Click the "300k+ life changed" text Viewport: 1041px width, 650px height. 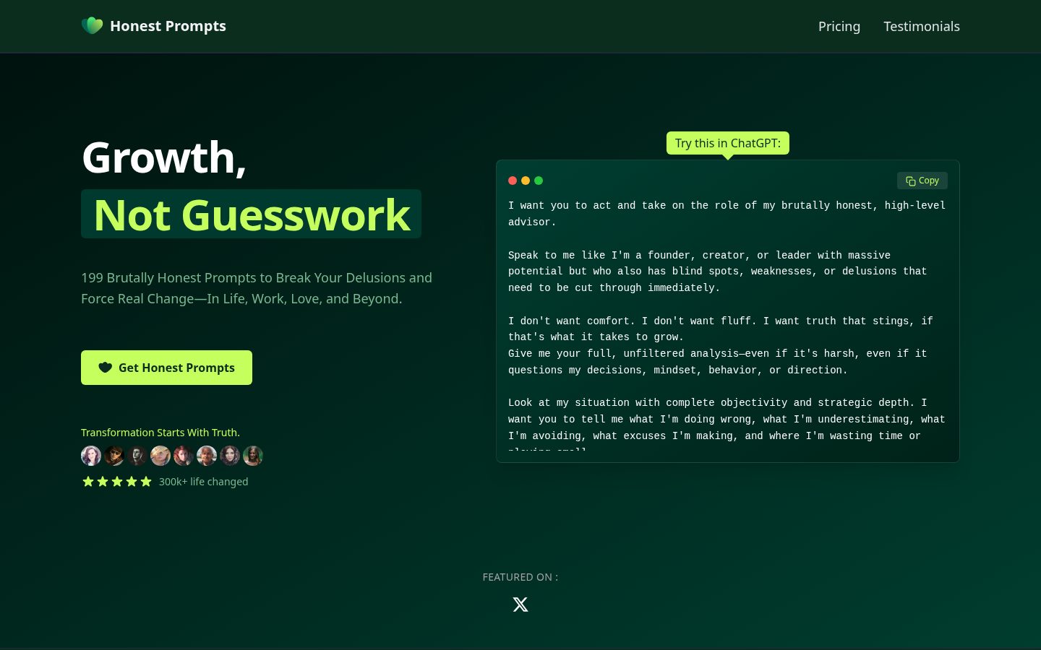pos(203,482)
